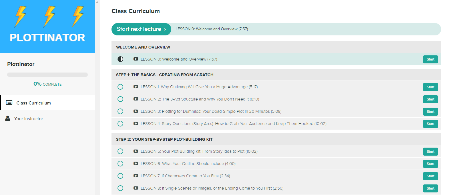Click the video icon beside LESSON 1

(136, 87)
